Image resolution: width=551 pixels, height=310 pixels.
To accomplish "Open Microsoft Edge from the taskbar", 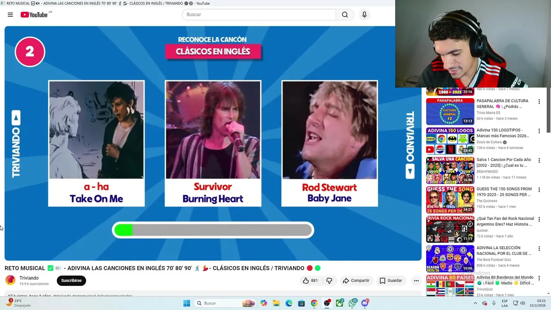I will click(289, 303).
